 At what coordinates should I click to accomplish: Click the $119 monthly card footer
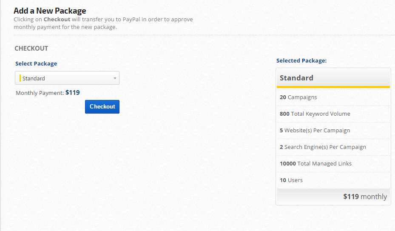click(x=365, y=197)
